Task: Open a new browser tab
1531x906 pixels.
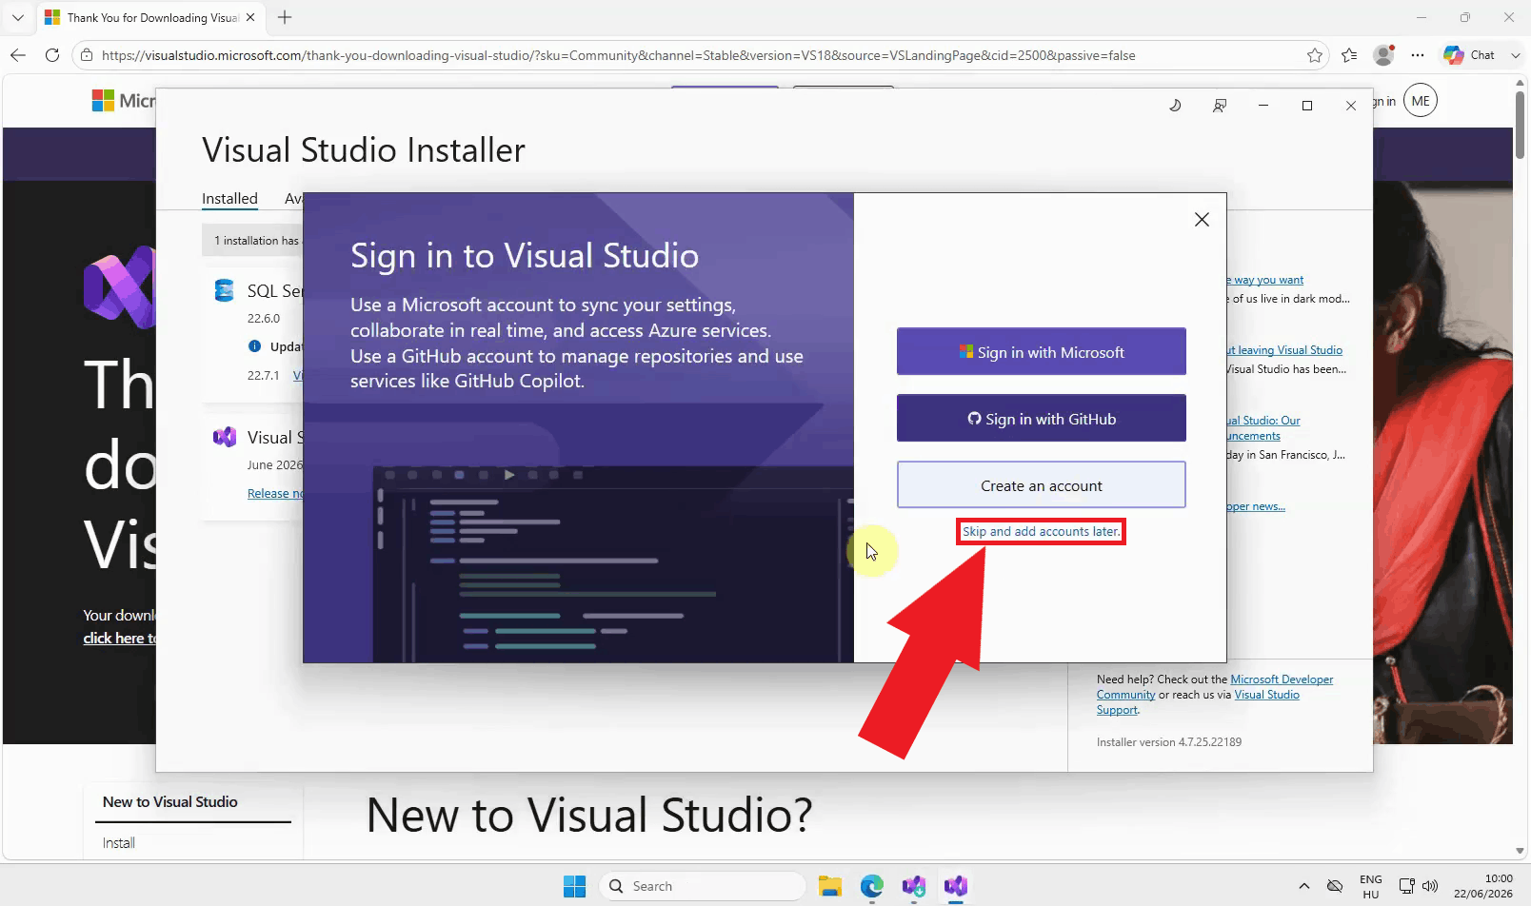Action: (x=285, y=17)
